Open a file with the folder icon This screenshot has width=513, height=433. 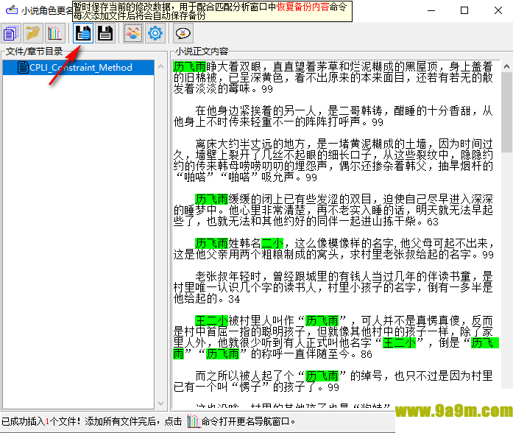click(32, 33)
